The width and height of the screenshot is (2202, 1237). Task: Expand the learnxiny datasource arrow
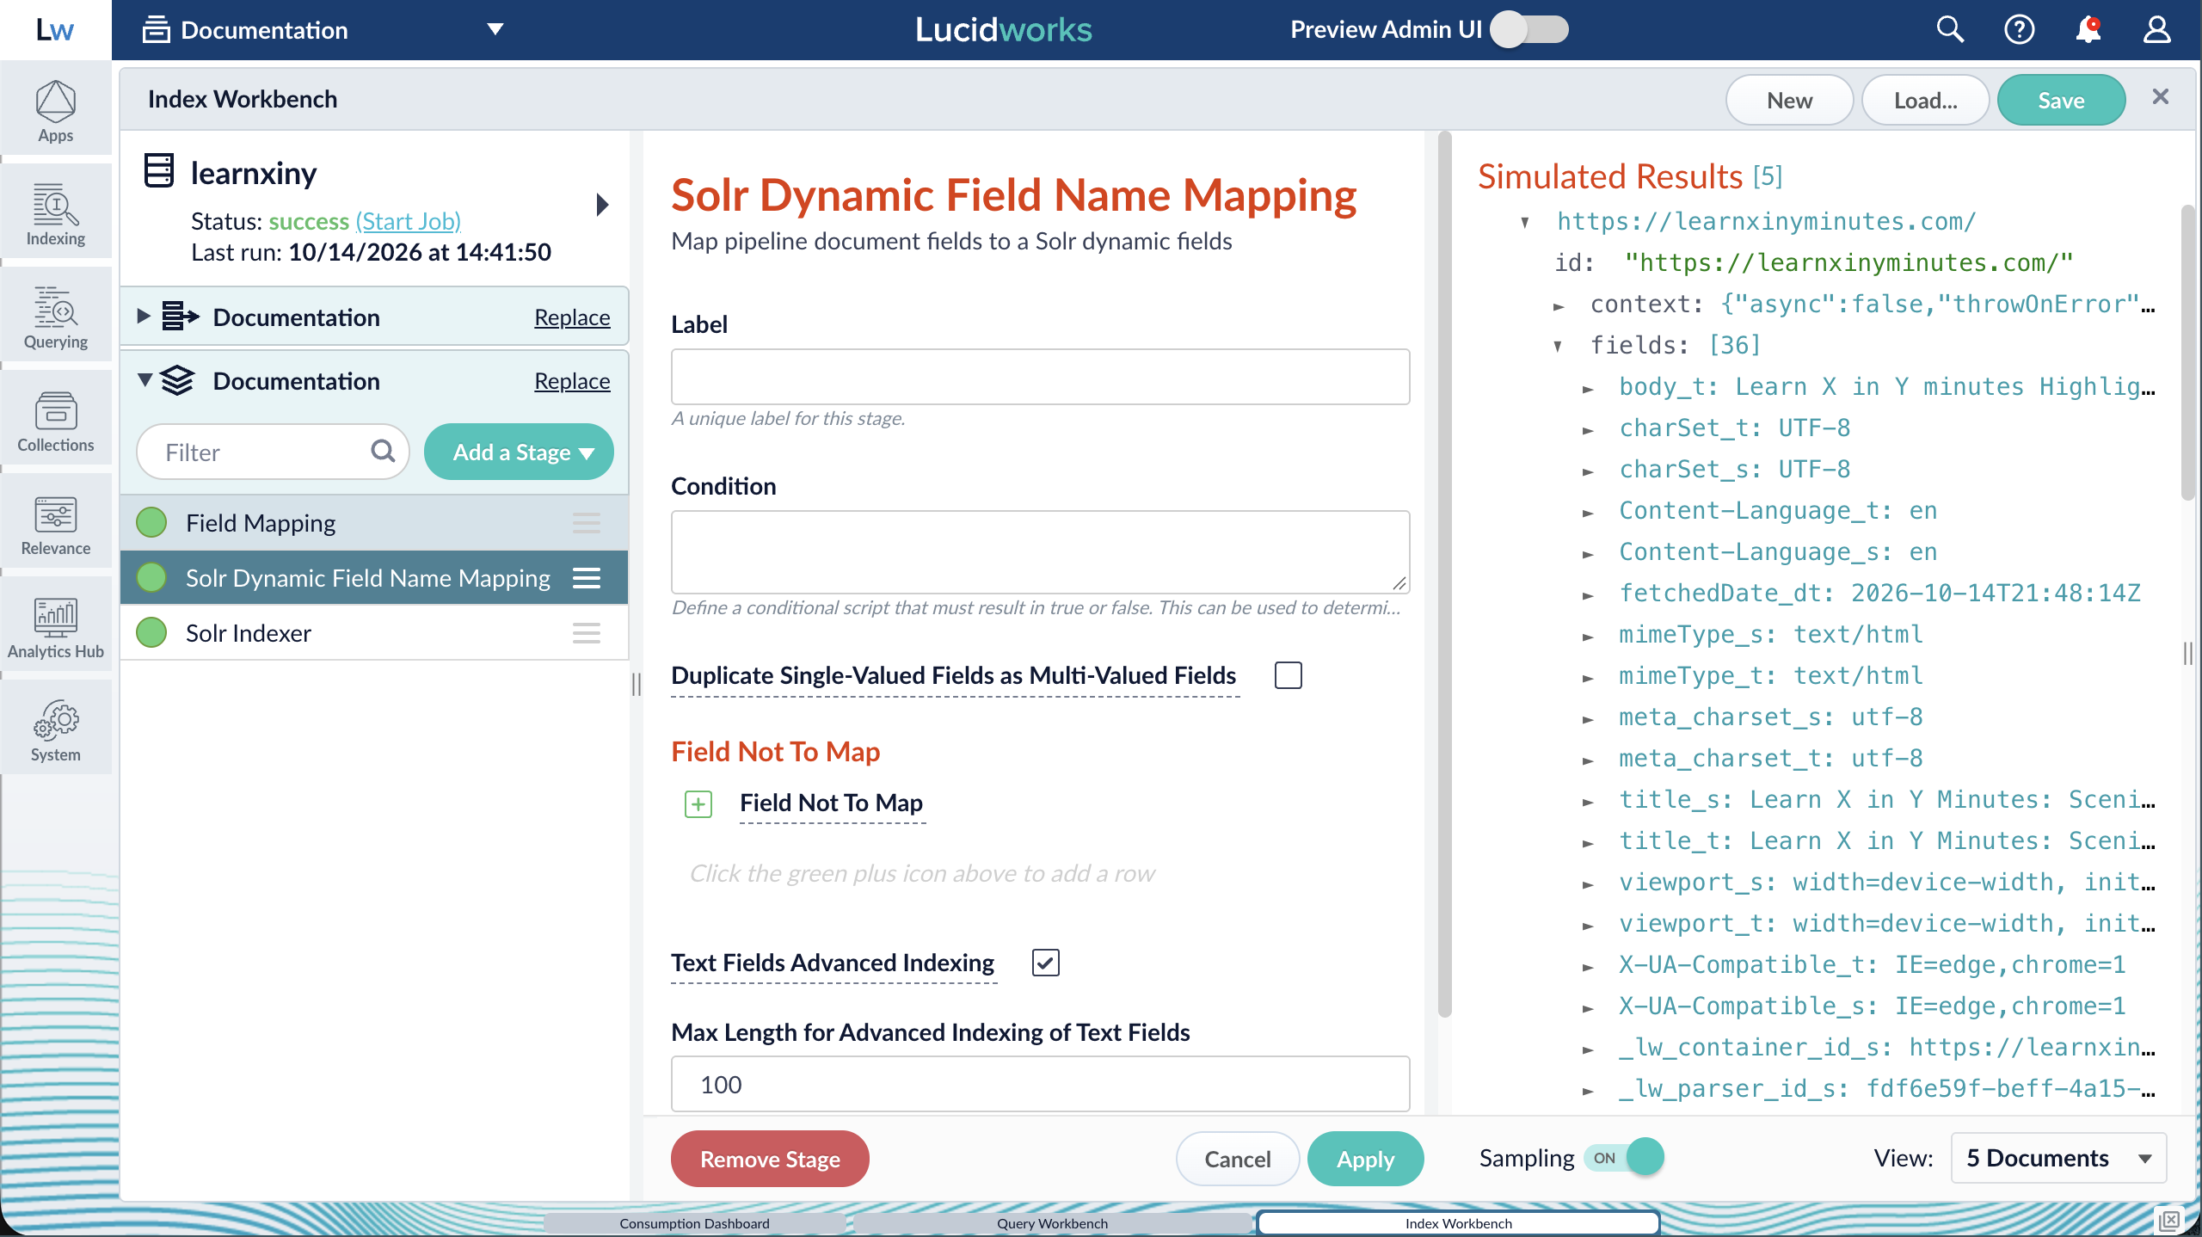(602, 205)
